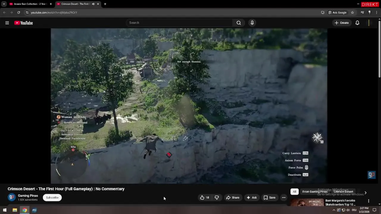This screenshot has height=214, width=381.
Task: Open Bam Margera's Favorite Skateboarders video title
Action: (340, 202)
